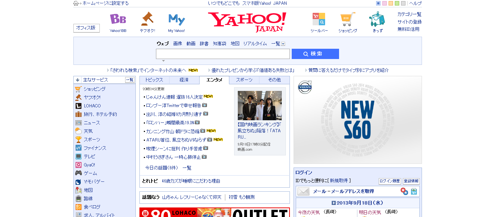Open 天気 in the services sidebar

point(88,131)
